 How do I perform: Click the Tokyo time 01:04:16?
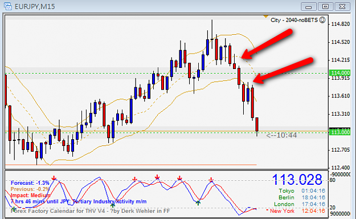click(313, 191)
